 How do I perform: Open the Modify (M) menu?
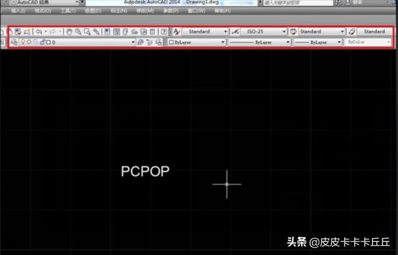[x=145, y=11]
